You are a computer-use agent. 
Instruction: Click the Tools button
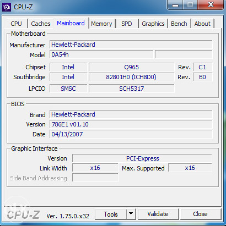(111, 214)
